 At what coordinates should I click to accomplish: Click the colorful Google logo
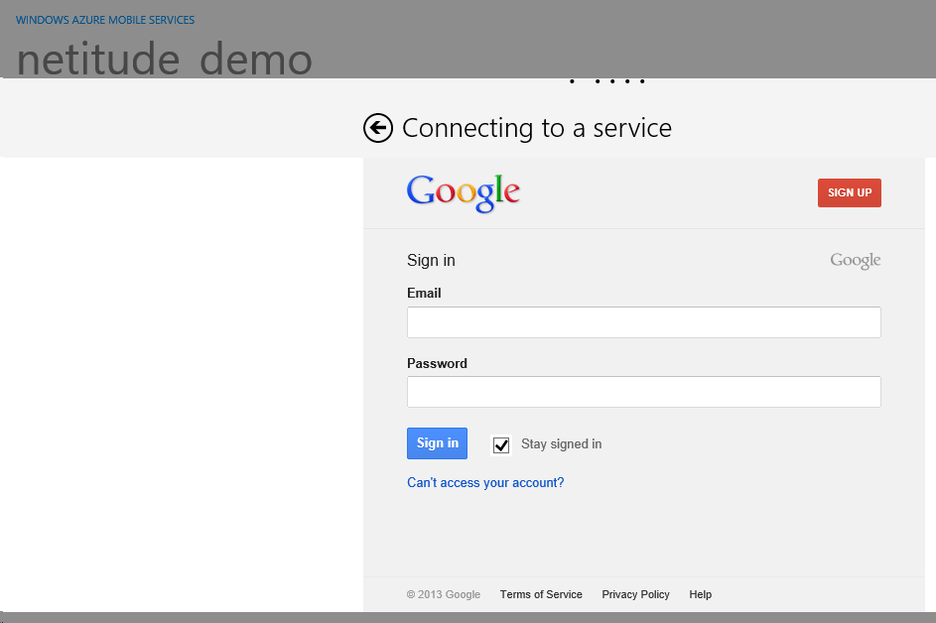(x=464, y=192)
